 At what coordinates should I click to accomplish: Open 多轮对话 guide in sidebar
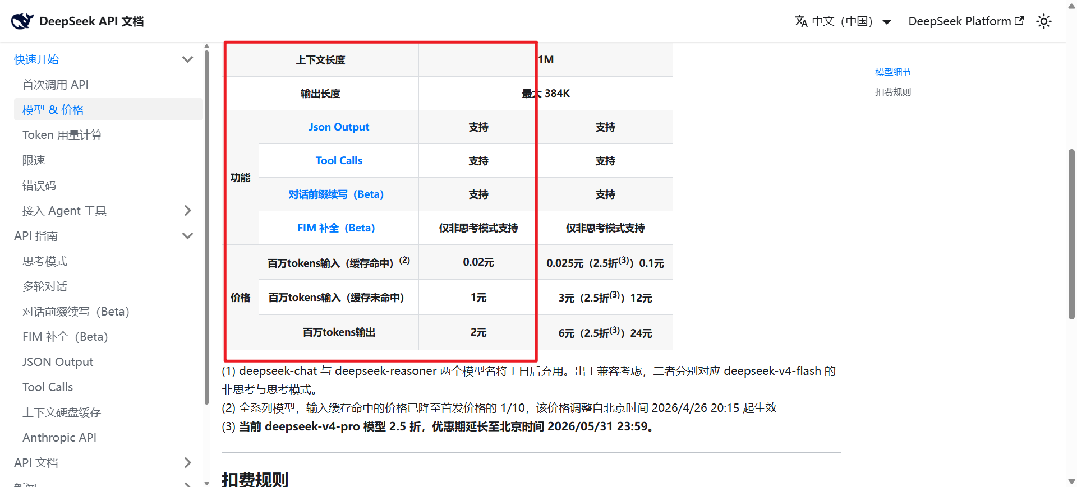[x=45, y=286]
